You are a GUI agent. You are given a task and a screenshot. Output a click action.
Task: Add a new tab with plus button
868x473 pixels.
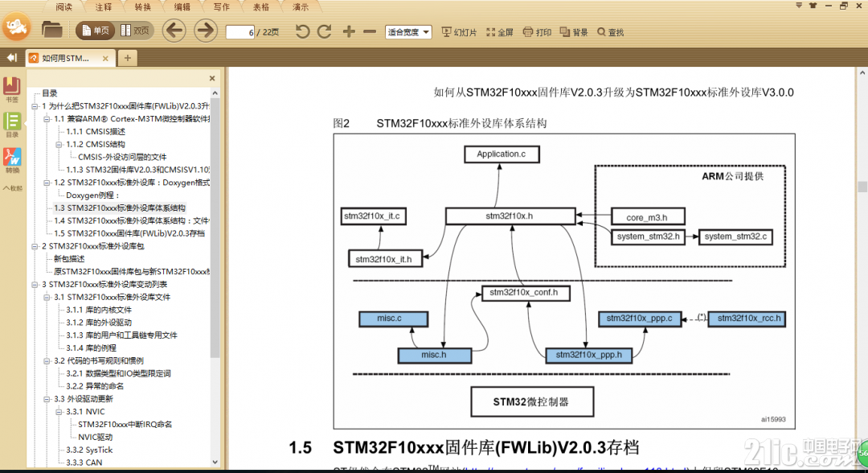point(127,58)
